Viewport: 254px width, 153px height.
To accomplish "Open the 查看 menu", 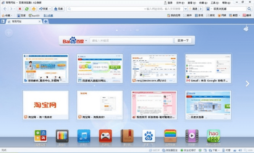I will (192, 3).
